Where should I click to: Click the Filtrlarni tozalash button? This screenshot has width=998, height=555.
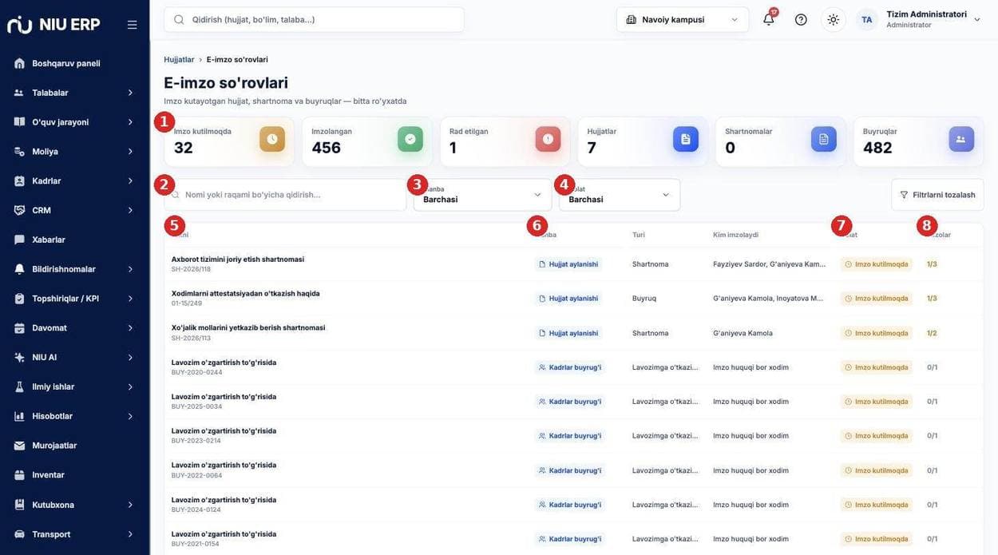tap(937, 195)
